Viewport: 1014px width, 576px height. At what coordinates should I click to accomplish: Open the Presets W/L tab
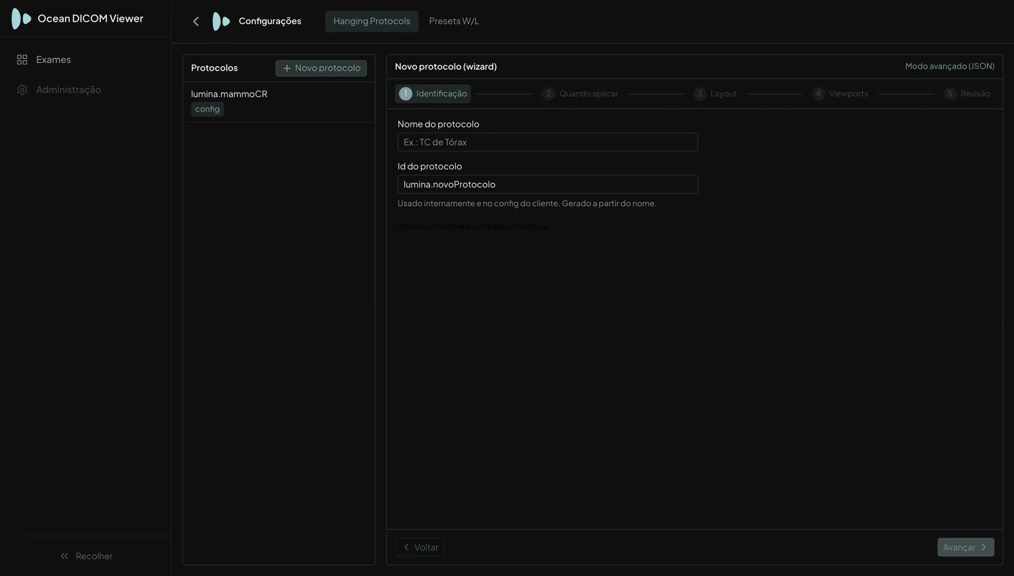[454, 21]
